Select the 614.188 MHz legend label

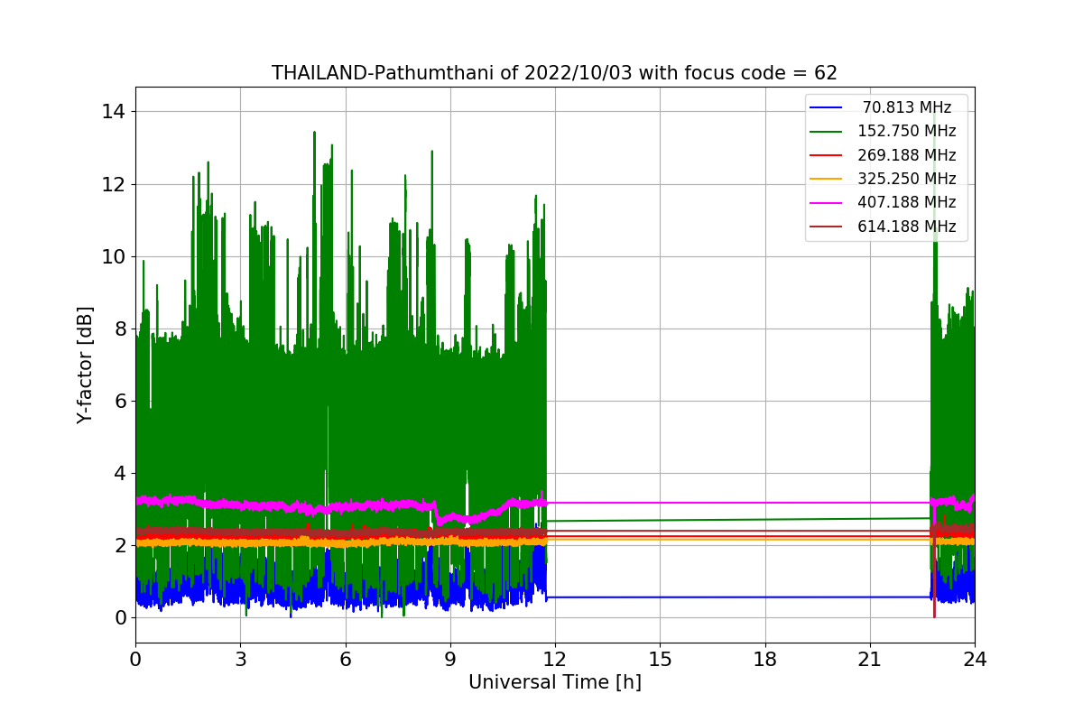point(907,227)
